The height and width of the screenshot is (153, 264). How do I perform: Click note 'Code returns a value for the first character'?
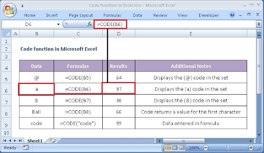tap(191, 112)
